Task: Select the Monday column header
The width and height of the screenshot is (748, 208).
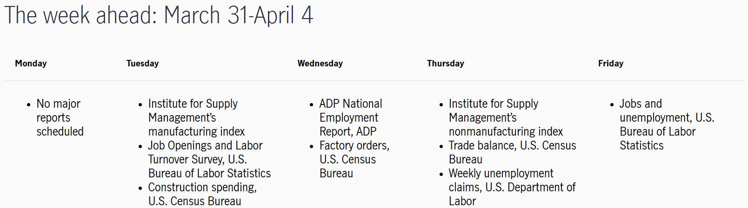Action: [31, 64]
